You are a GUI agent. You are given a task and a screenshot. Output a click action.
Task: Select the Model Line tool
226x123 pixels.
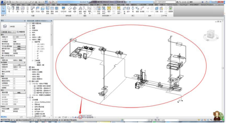coord(85,10)
